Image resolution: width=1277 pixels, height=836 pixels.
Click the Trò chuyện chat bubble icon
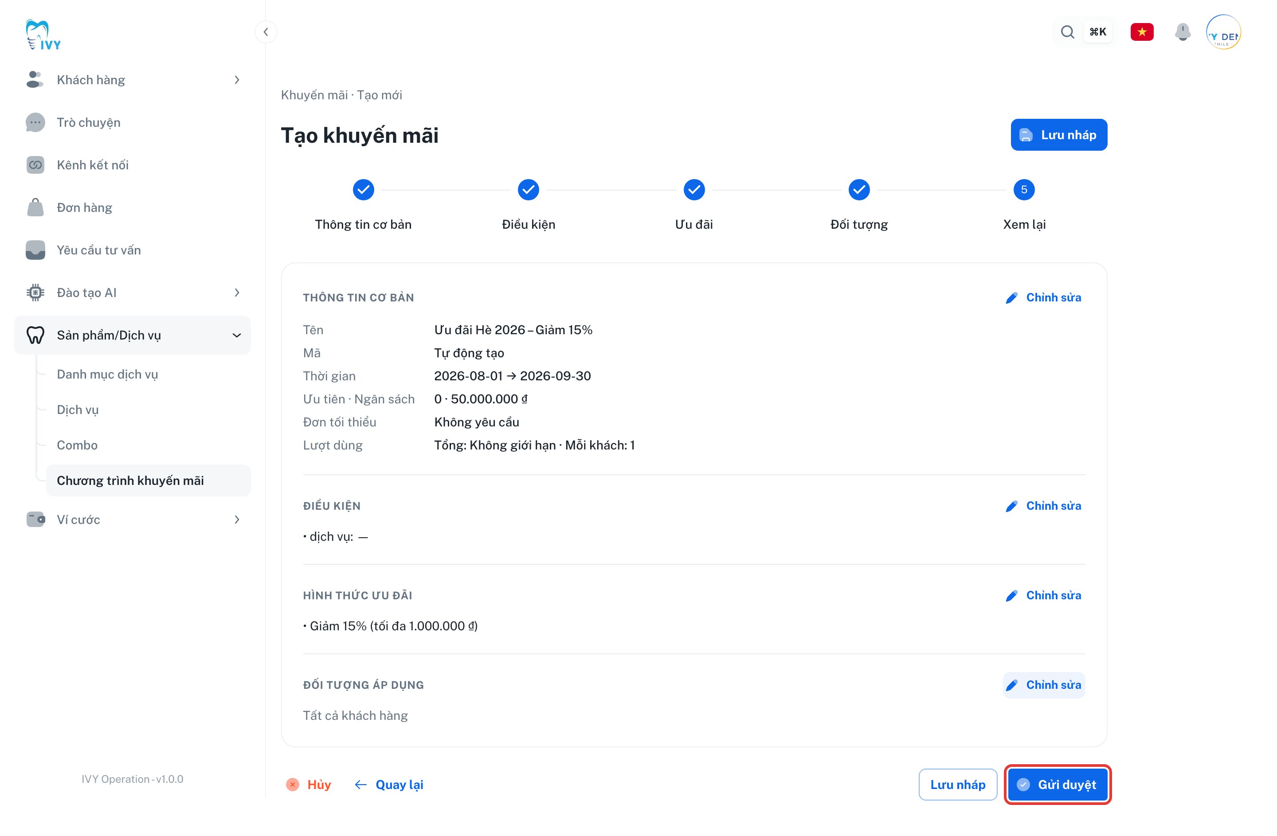tap(35, 122)
